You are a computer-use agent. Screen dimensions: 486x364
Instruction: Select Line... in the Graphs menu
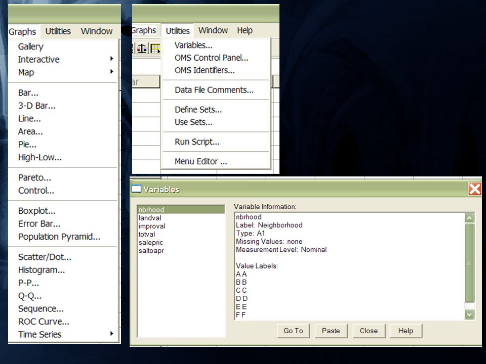(29, 118)
